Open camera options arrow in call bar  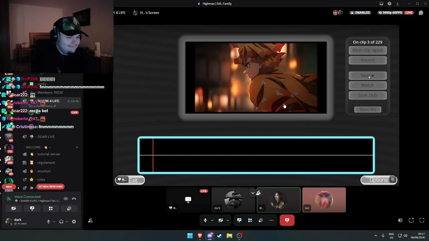tap(228, 220)
